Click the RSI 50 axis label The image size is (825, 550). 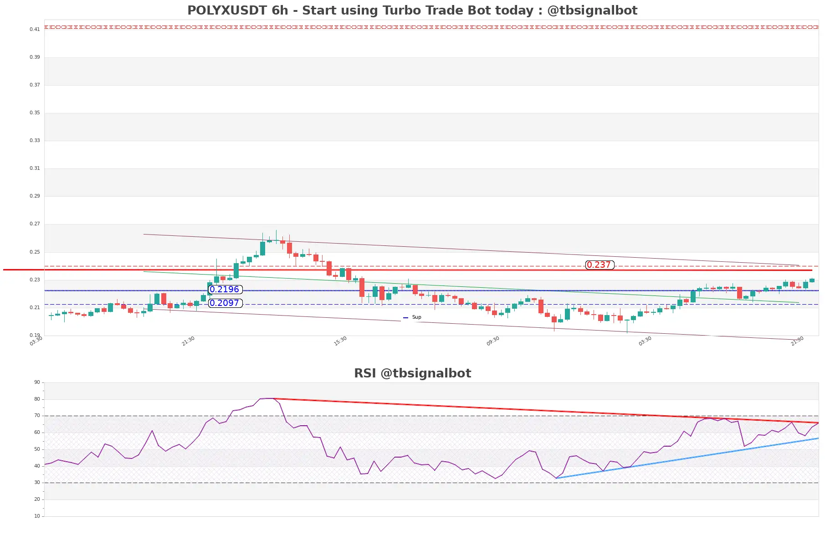pos(37,449)
